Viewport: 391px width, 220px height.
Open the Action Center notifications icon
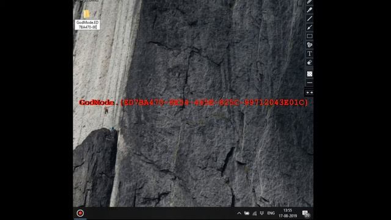tap(306, 213)
